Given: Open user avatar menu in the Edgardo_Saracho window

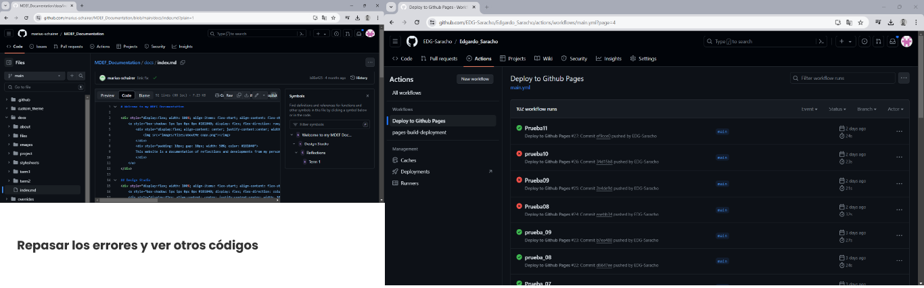Looking at the screenshot, I should point(907,41).
